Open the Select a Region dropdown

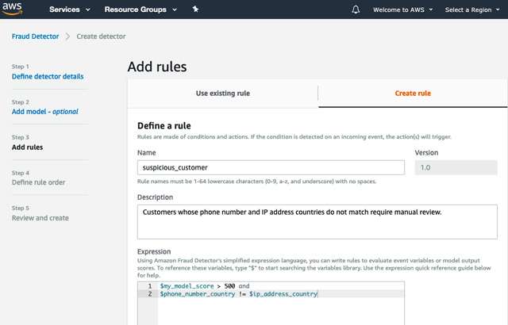(x=474, y=10)
